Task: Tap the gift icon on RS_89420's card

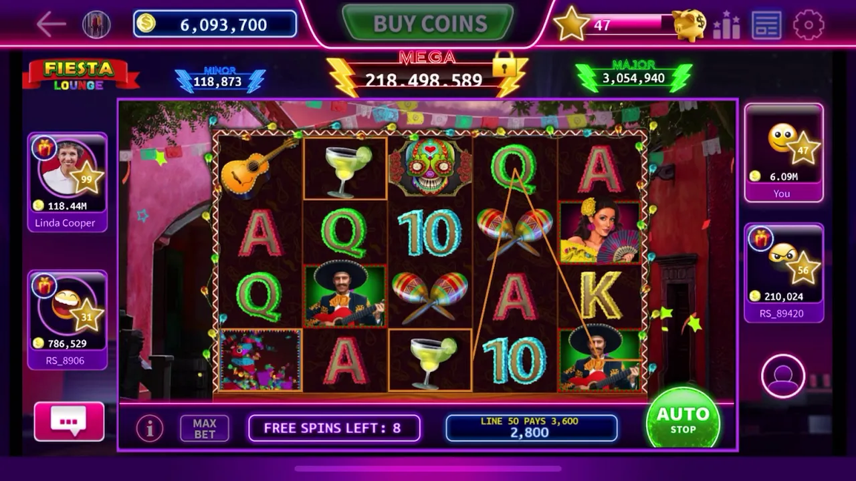Action: pos(760,238)
